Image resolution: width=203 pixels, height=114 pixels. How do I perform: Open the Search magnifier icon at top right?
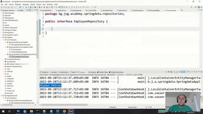(x=191, y=7)
